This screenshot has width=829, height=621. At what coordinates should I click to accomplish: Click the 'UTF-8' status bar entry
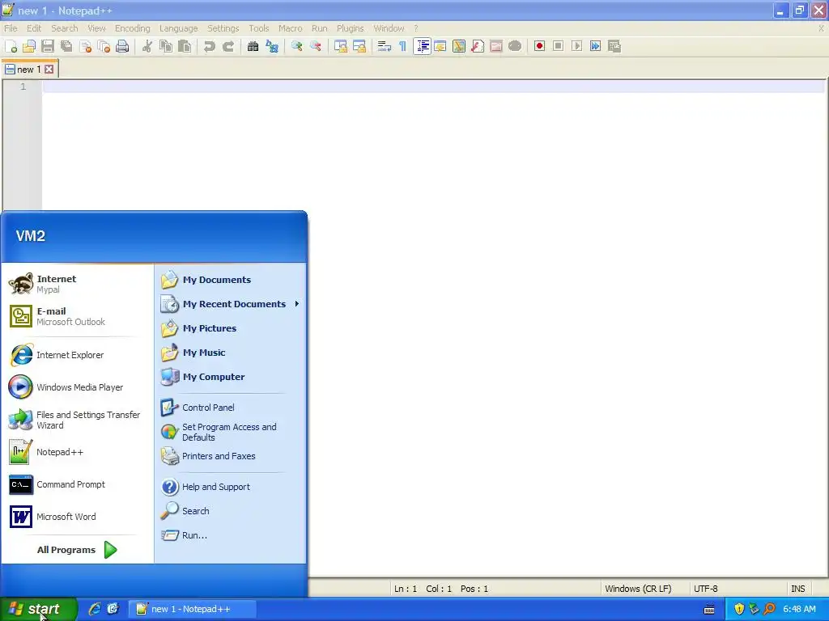click(706, 589)
